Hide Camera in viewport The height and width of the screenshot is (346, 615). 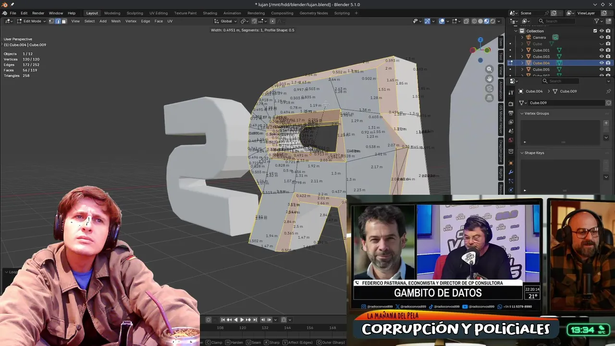(x=602, y=37)
